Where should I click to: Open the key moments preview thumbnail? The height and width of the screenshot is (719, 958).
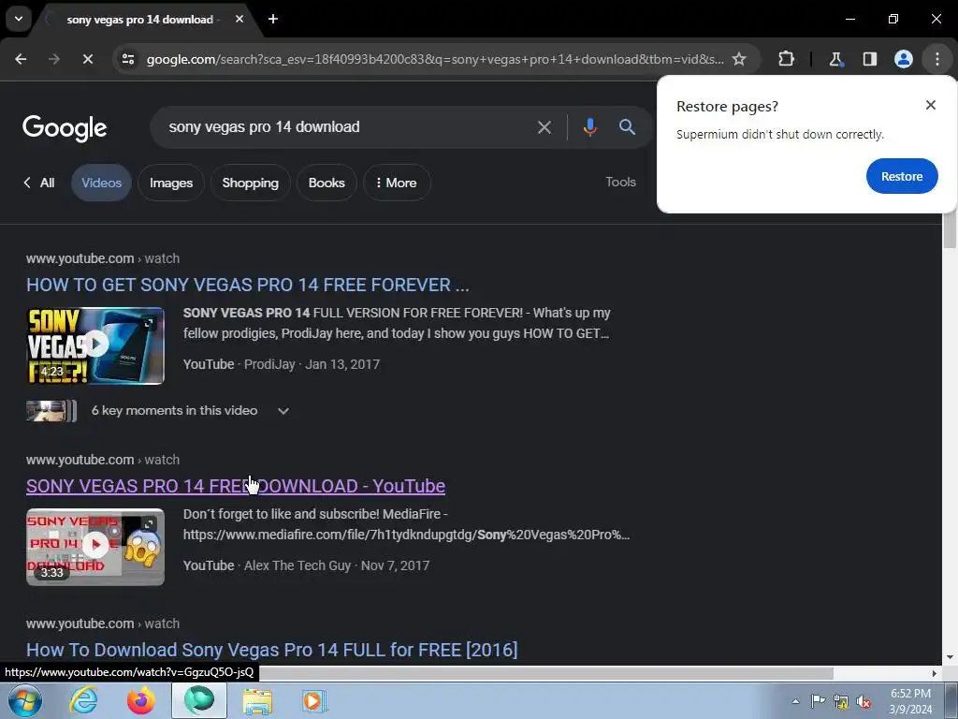[x=51, y=411]
